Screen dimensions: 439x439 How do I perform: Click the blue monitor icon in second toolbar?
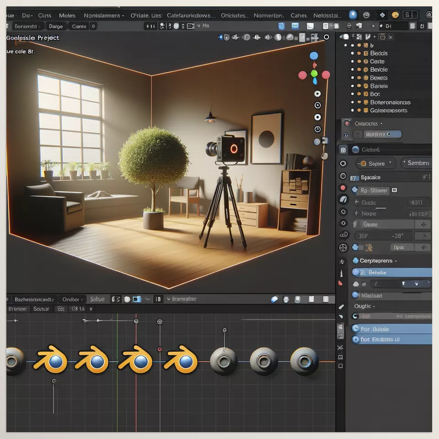[295, 26]
